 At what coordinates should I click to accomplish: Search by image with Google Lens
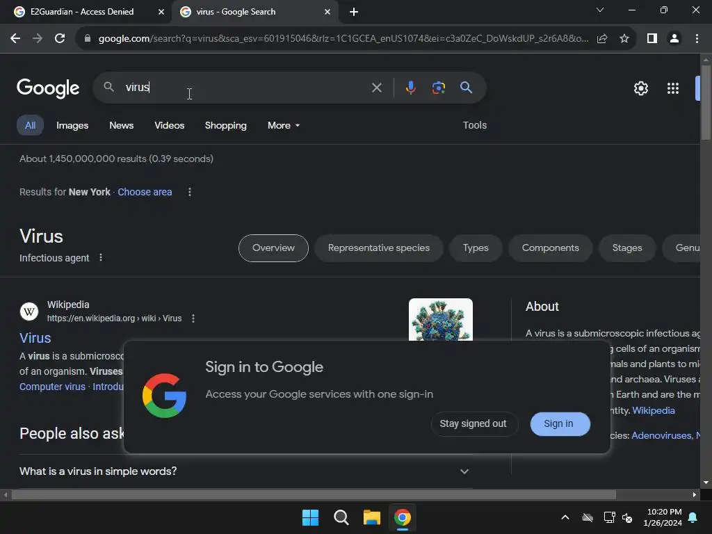(438, 87)
